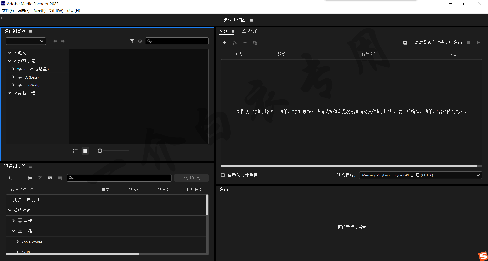Open the Preset Browser panel menu icon
This screenshot has height=261, width=488.
click(30, 167)
